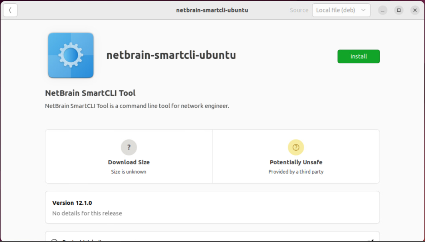Open the Potentially Unsafe info tile label
This screenshot has height=242, width=425.
296,162
